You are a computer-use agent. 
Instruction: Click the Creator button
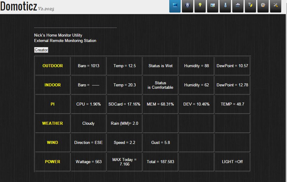(41, 50)
